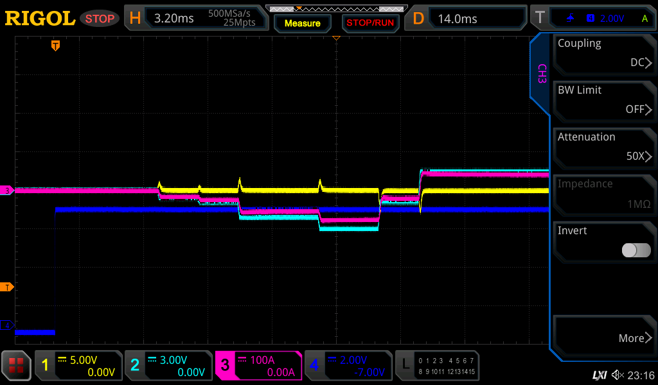658x385 pixels.
Task: Select the orange trigger position marker at top
Action: (x=56, y=46)
